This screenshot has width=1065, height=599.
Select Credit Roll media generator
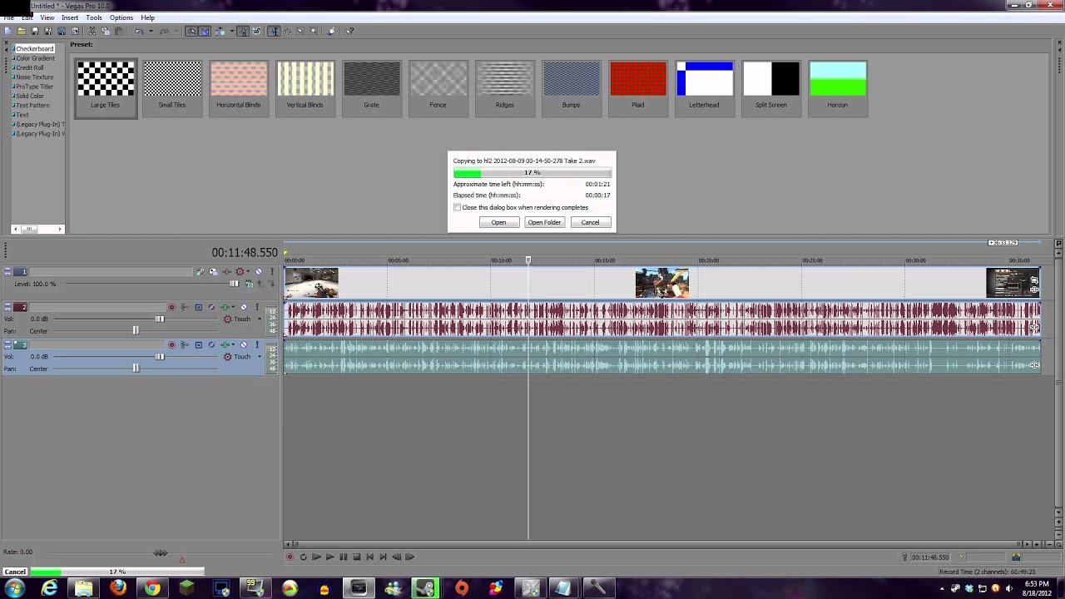coord(30,67)
